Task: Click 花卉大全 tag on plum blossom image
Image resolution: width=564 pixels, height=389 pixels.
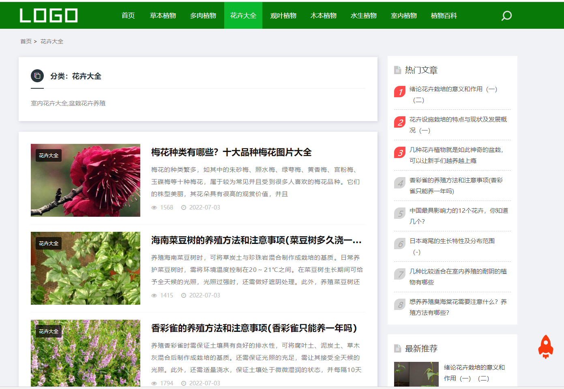Action: pyautogui.click(x=49, y=156)
